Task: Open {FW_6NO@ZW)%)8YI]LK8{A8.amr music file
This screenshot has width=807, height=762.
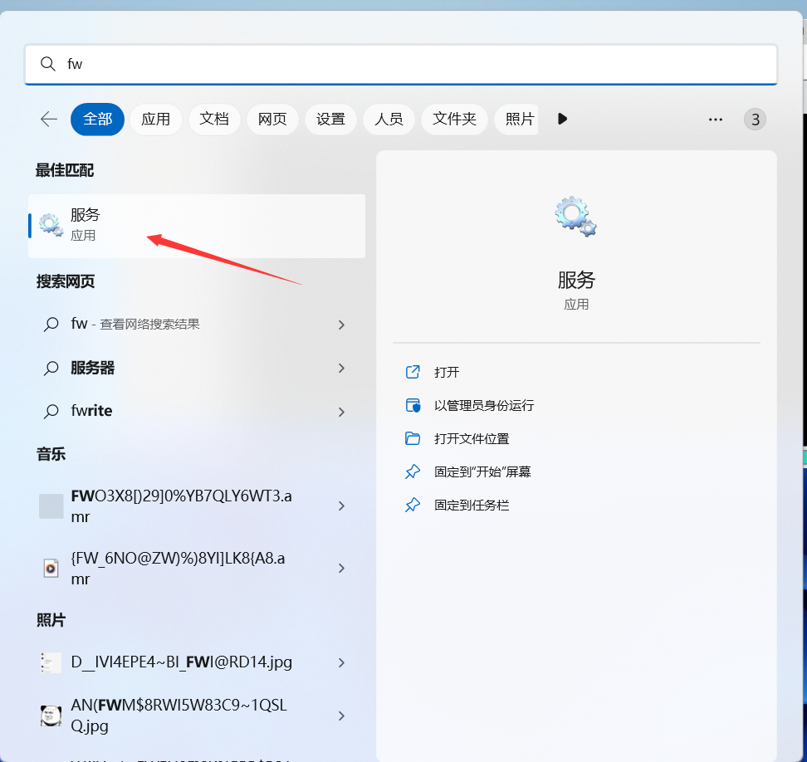Action: pos(197,569)
